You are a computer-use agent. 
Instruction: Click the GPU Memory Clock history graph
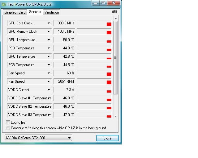click(x=94, y=31)
